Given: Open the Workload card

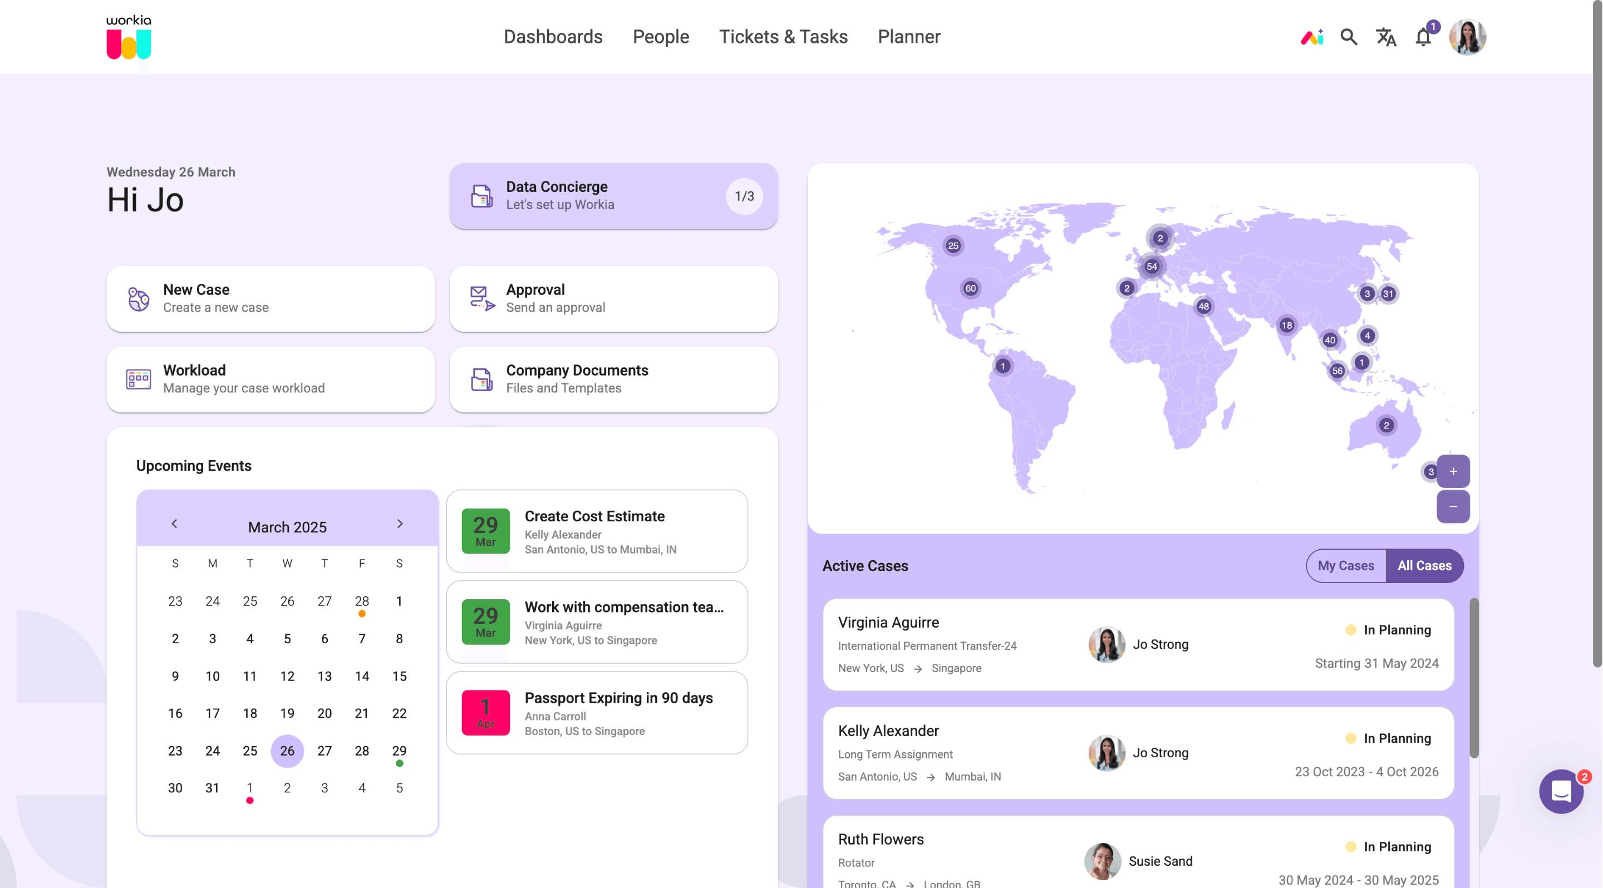Looking at the screenshot, I should click(271, 379).
